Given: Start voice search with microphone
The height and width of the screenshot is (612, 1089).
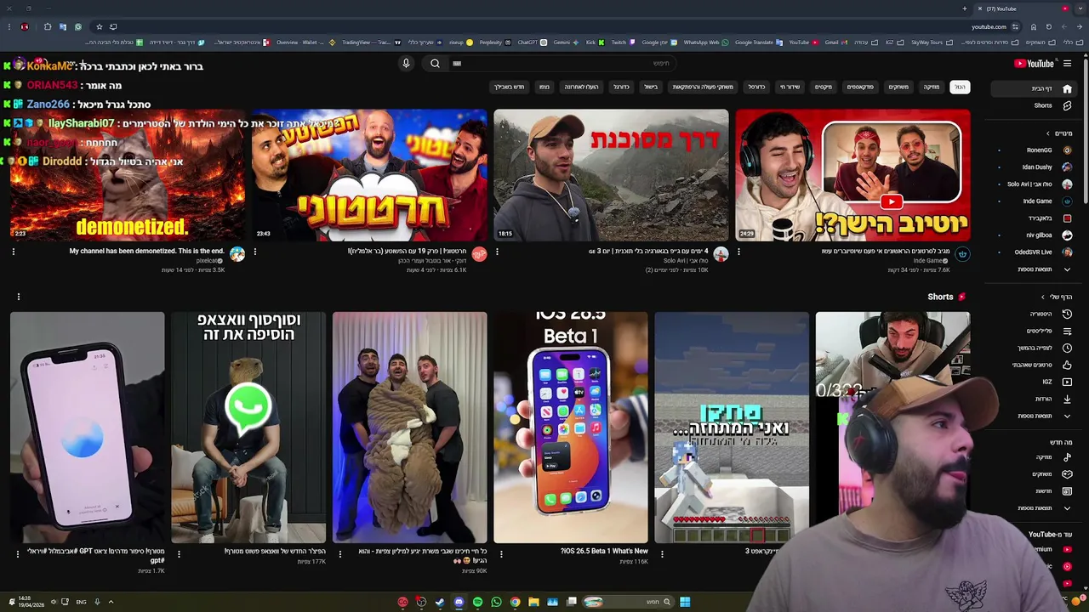Looking at the screenshot, I should 406,63.
